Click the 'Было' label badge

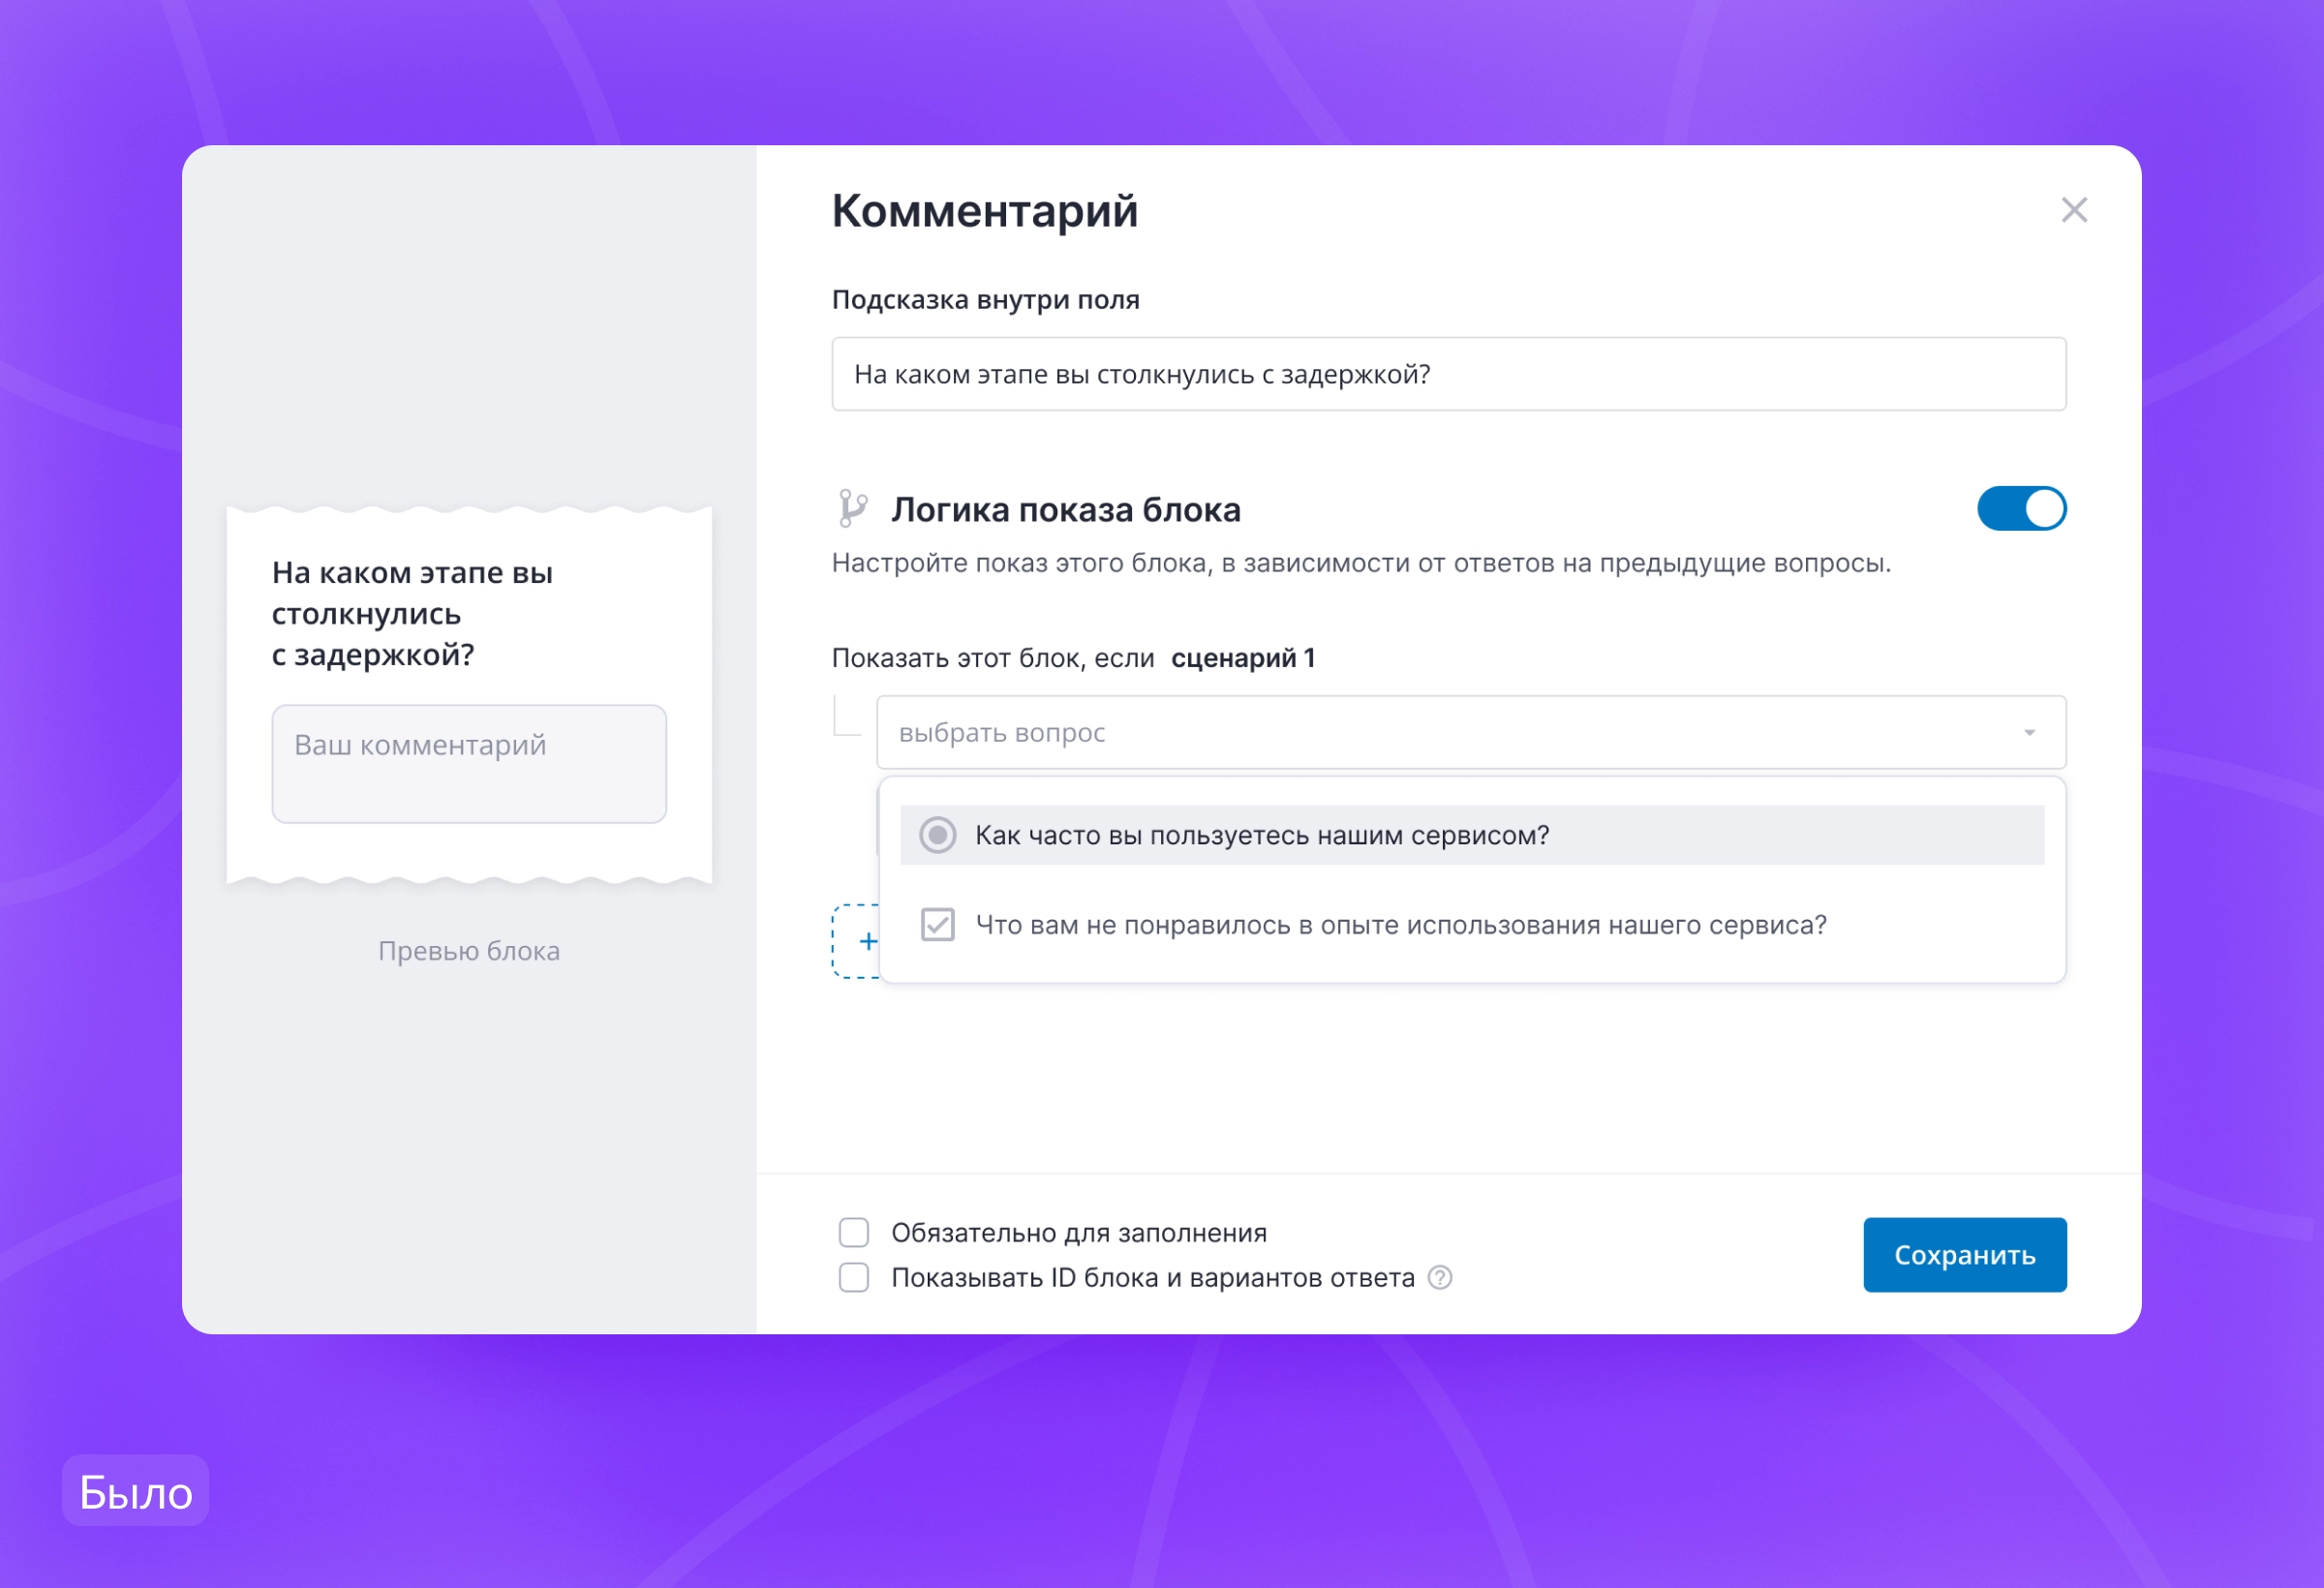click(135, 1490)
